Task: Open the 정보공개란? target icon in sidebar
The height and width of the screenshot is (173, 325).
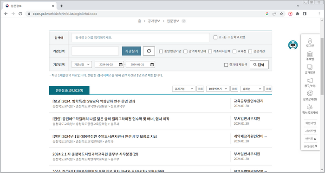Action: tap(310, 94)
